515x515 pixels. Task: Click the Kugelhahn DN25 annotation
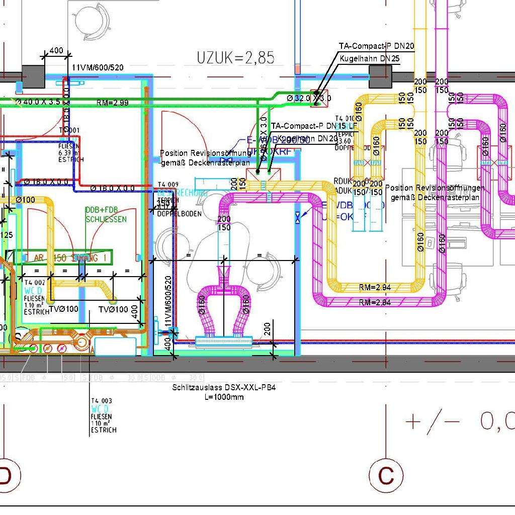coord(370,59)
